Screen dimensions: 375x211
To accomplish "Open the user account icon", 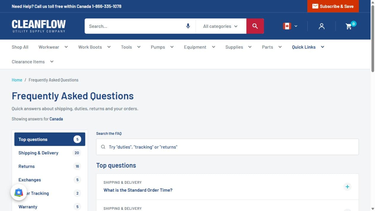I will click(322, 26).
